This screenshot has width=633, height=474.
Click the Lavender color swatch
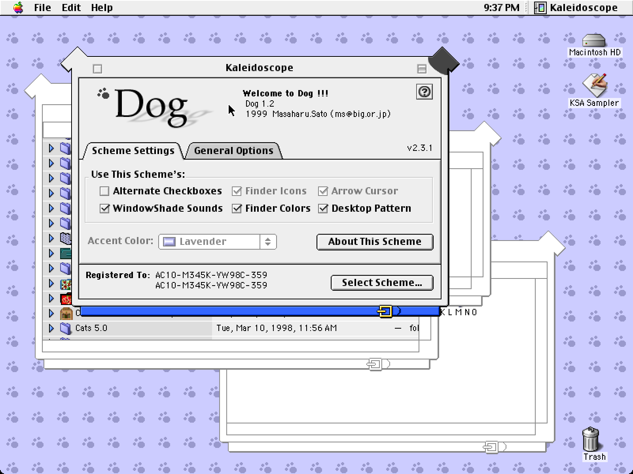point(169,242)
